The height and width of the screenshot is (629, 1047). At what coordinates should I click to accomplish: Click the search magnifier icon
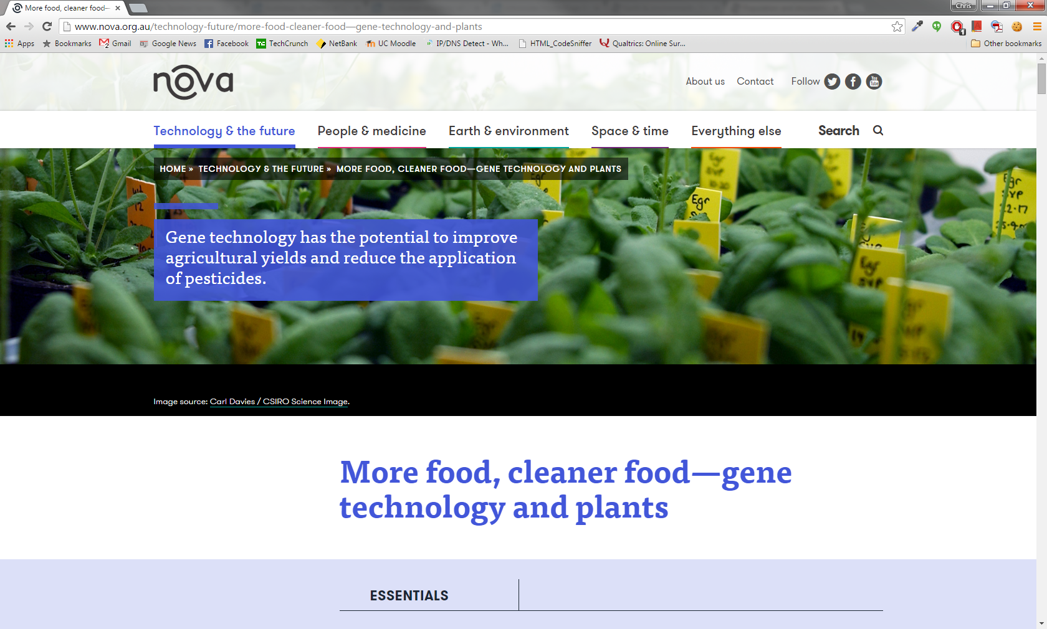tap(878, 130)
